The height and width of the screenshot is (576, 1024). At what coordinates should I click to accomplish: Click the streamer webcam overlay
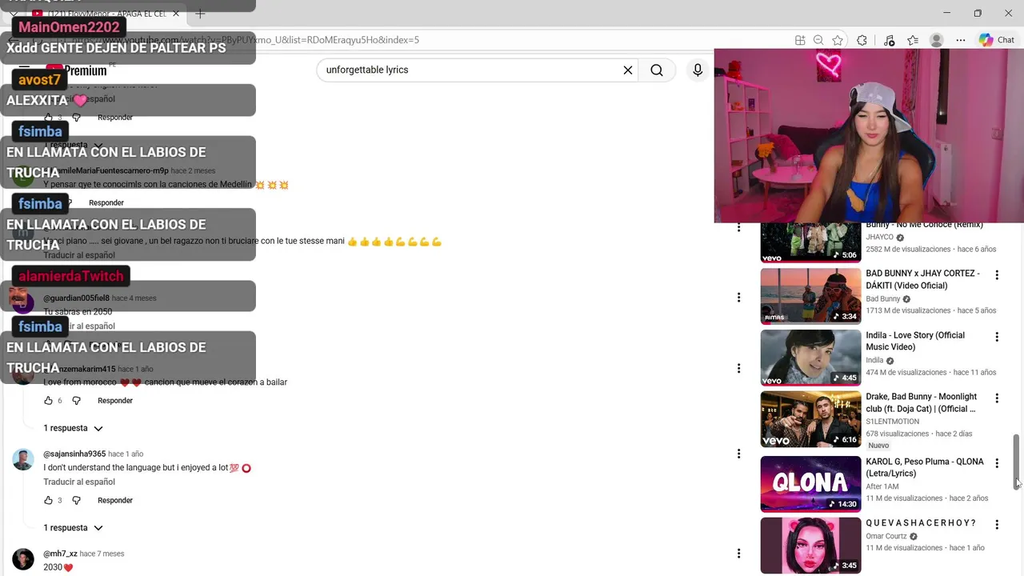pos(869,135)
